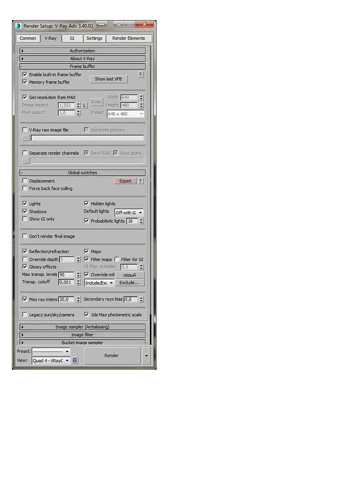This screenshot has width=341, height=481.
Task: Toggle the Maps checkbox
Action: [x=86, y=251]
